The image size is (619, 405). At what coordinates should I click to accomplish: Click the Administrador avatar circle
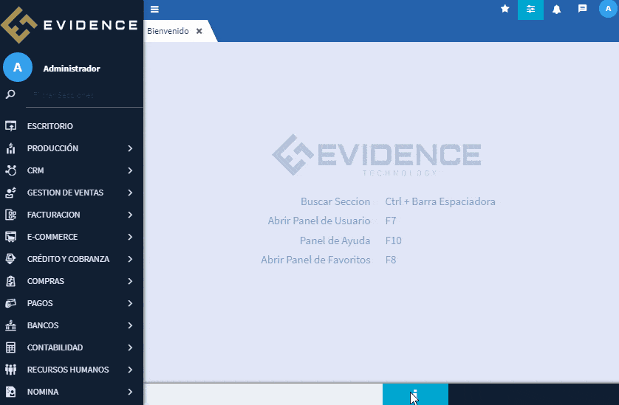tap(18, 67)
